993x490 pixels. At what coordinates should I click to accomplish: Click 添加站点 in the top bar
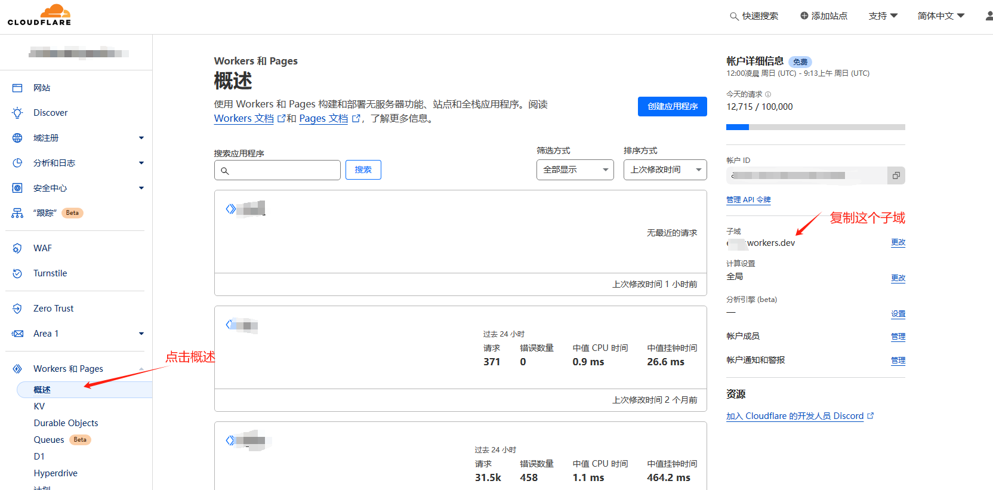click(829, 16)
